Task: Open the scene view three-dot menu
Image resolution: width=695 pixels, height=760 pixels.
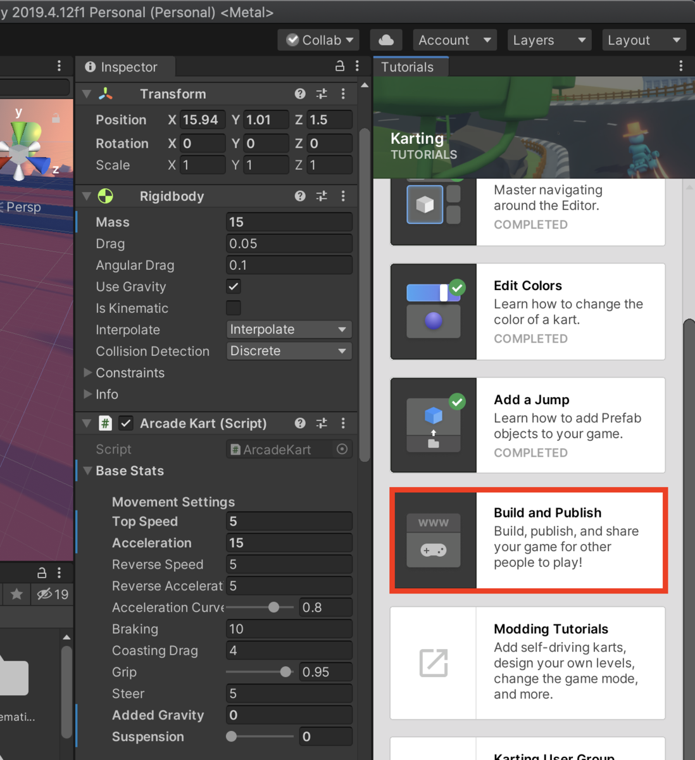Action: tap(59, 66)
